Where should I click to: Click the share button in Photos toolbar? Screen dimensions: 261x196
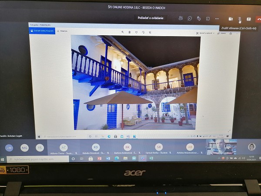click(x=222, y=34)
